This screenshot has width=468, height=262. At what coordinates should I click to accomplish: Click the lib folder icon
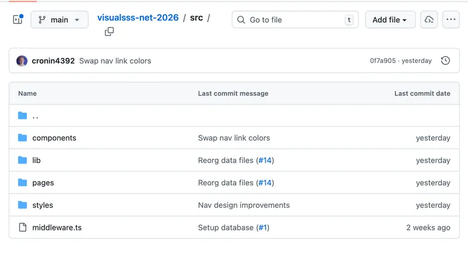tap(23, 160)
